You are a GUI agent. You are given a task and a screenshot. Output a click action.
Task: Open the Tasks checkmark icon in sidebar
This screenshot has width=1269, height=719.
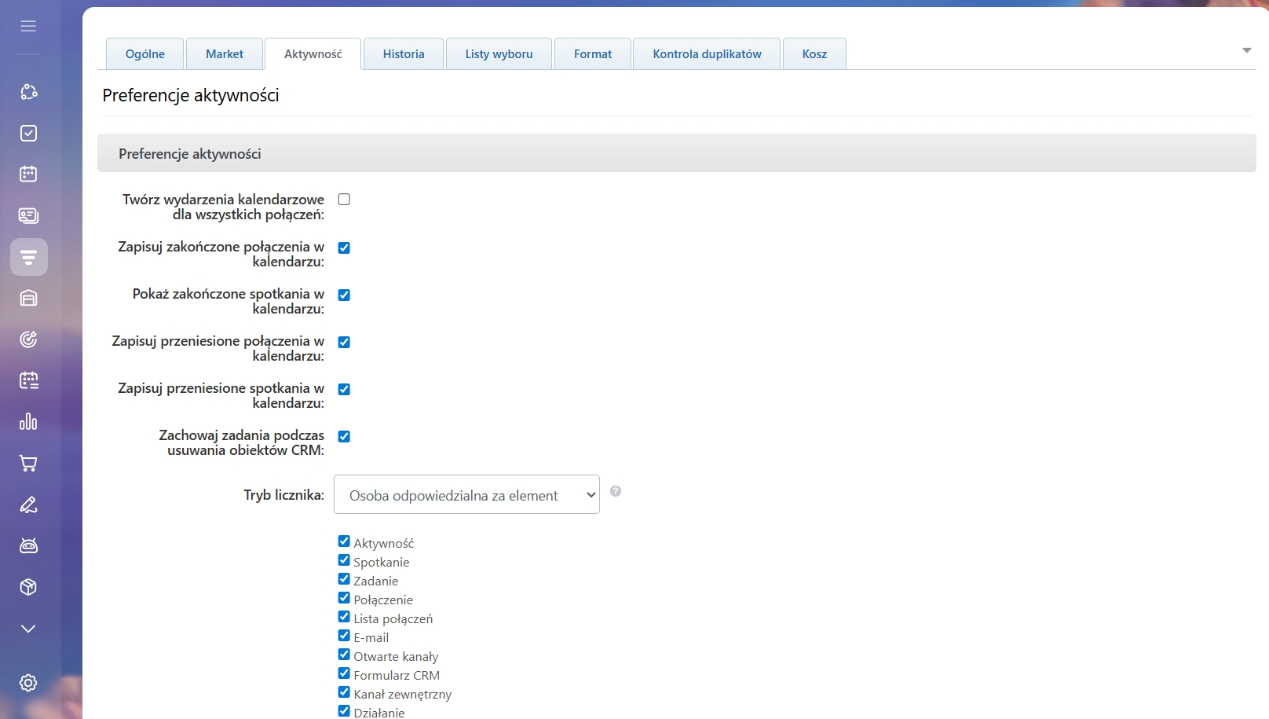[28, 133]
